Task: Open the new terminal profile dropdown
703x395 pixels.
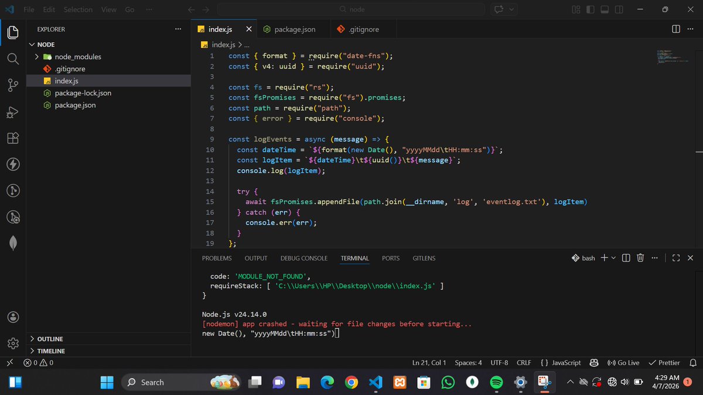Action: pos(613,257)
